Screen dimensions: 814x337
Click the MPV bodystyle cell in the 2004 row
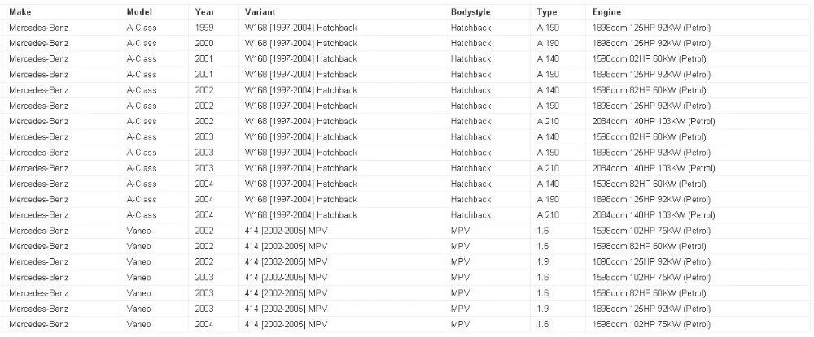[x=460, y=325]
